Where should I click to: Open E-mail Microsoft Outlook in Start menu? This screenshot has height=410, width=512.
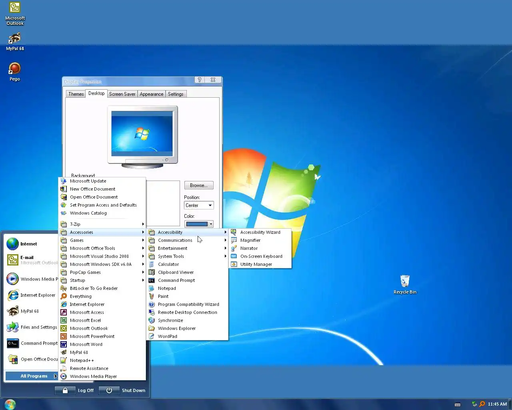[x=32, y=260]
